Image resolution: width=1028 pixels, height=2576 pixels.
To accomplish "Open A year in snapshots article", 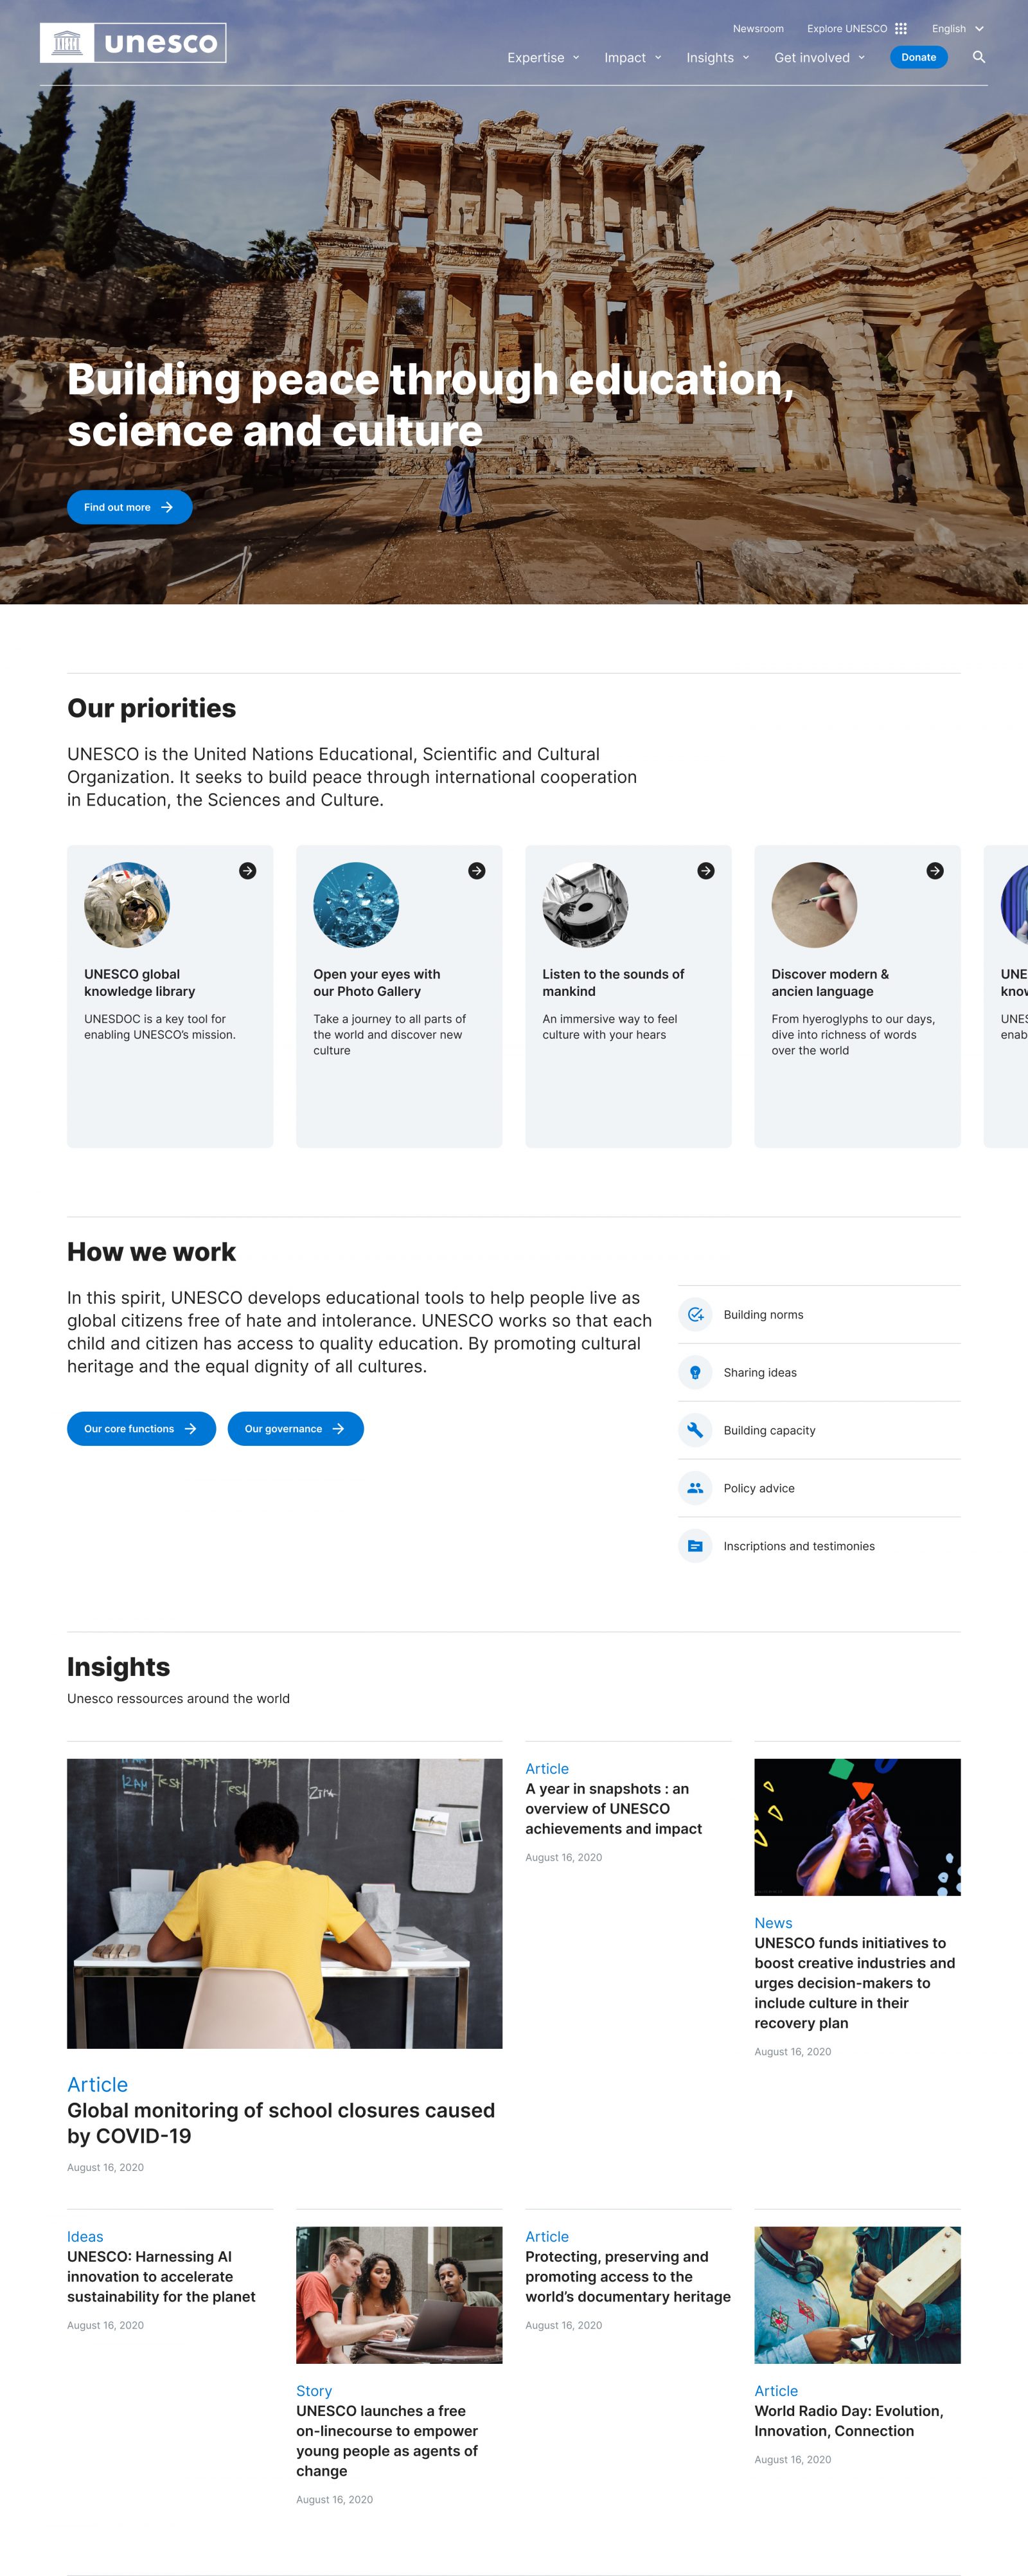I will pyautogui.click(x=614, y=1808).
